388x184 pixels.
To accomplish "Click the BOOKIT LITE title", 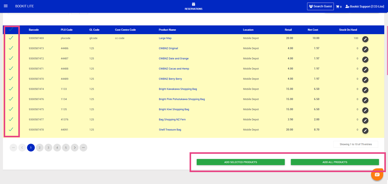I will (24, 6).
